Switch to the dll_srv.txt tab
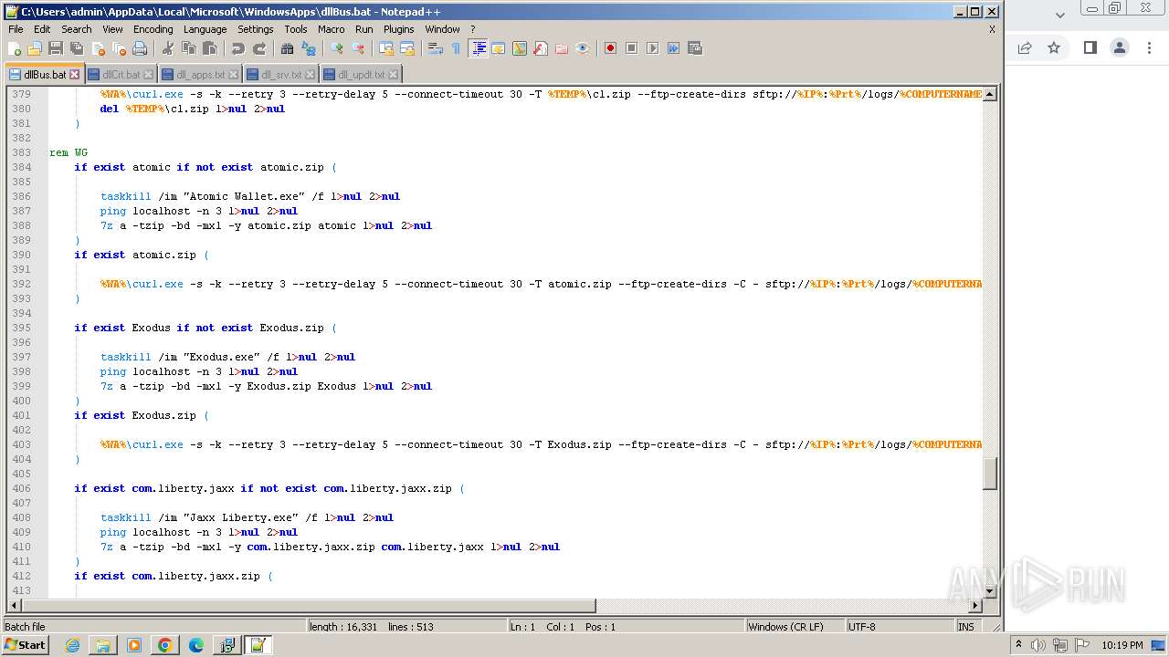Screen dimensions: 1169x657 280,74
